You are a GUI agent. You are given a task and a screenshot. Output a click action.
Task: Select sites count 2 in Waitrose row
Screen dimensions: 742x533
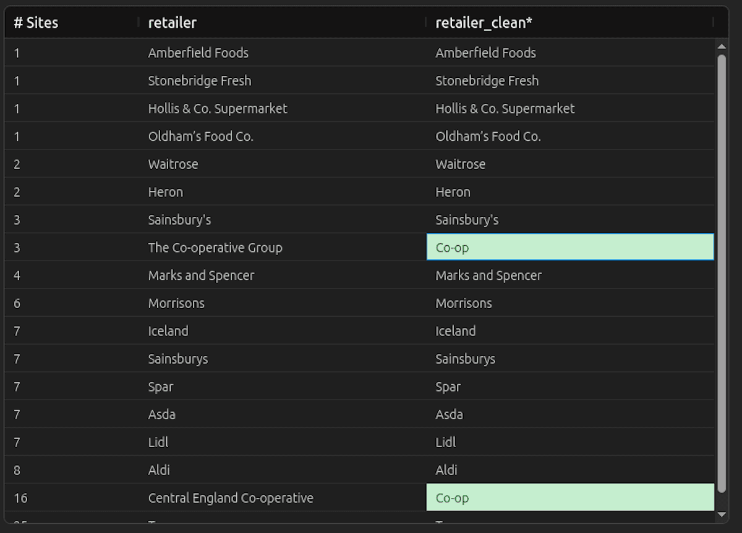pos(17,164)
